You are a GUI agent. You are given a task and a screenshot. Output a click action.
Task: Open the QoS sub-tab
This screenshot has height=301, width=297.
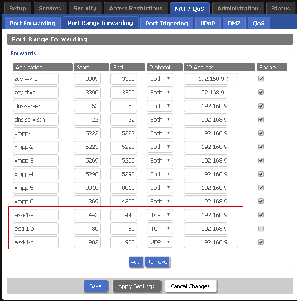pos(259,23)
